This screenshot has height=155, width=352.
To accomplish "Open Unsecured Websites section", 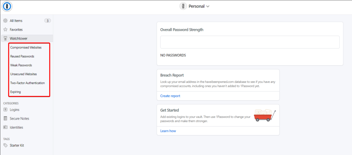I will (23, 74).
